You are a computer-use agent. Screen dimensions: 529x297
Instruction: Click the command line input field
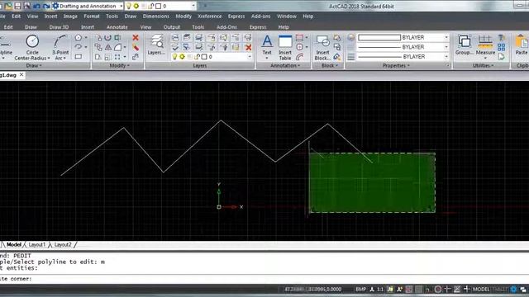(264, 279)
